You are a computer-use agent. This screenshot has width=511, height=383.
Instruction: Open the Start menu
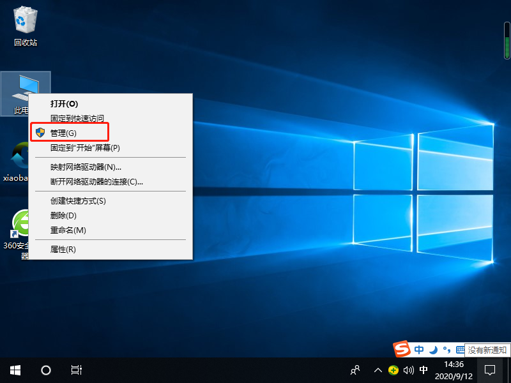[x=15, y=370]
